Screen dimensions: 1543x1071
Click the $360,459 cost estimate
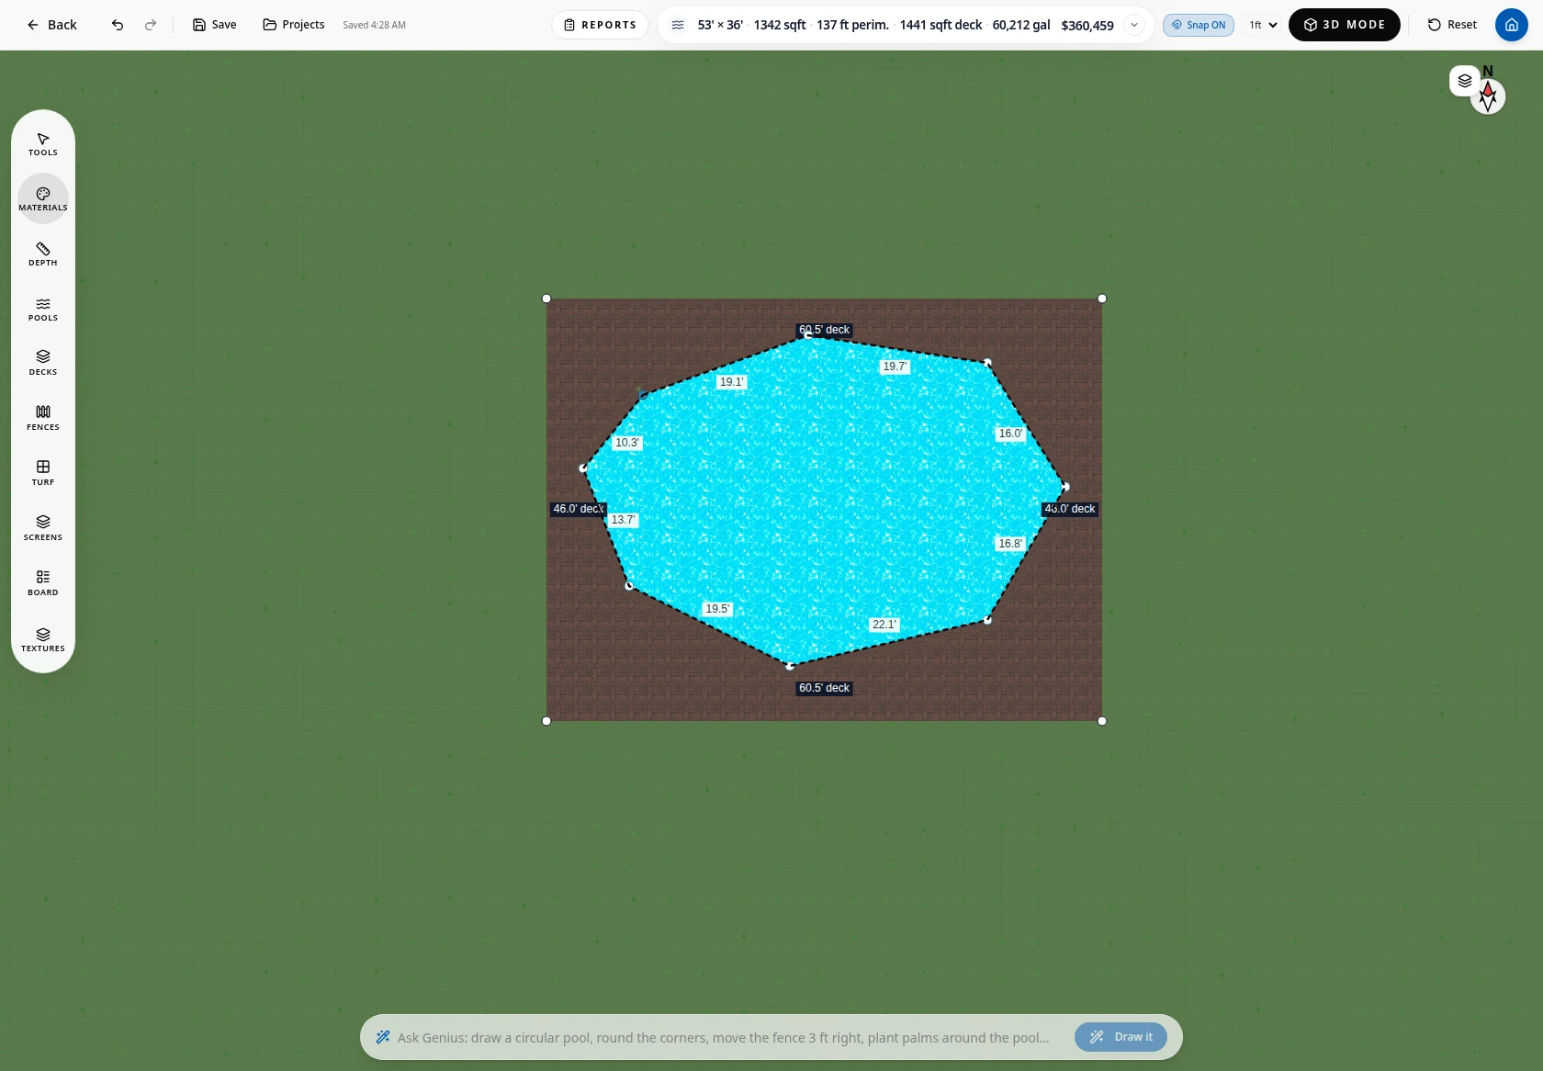tap(1087, 25)
